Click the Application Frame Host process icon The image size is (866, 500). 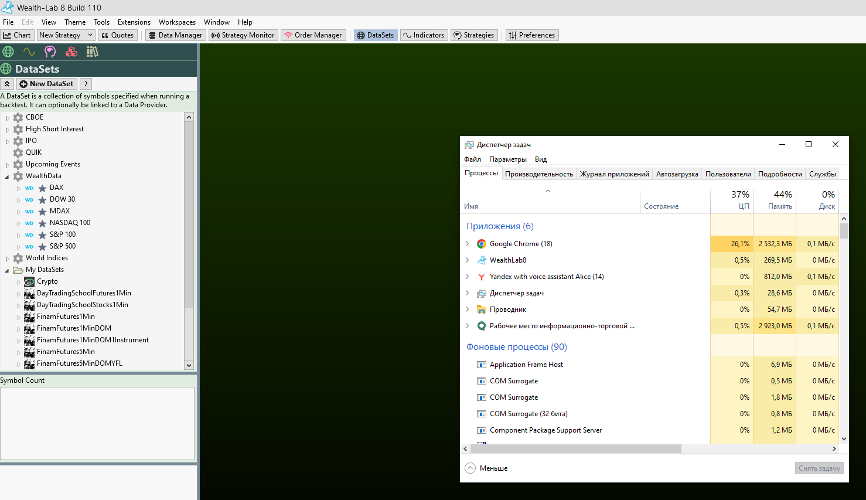click(x=481, y=365)
